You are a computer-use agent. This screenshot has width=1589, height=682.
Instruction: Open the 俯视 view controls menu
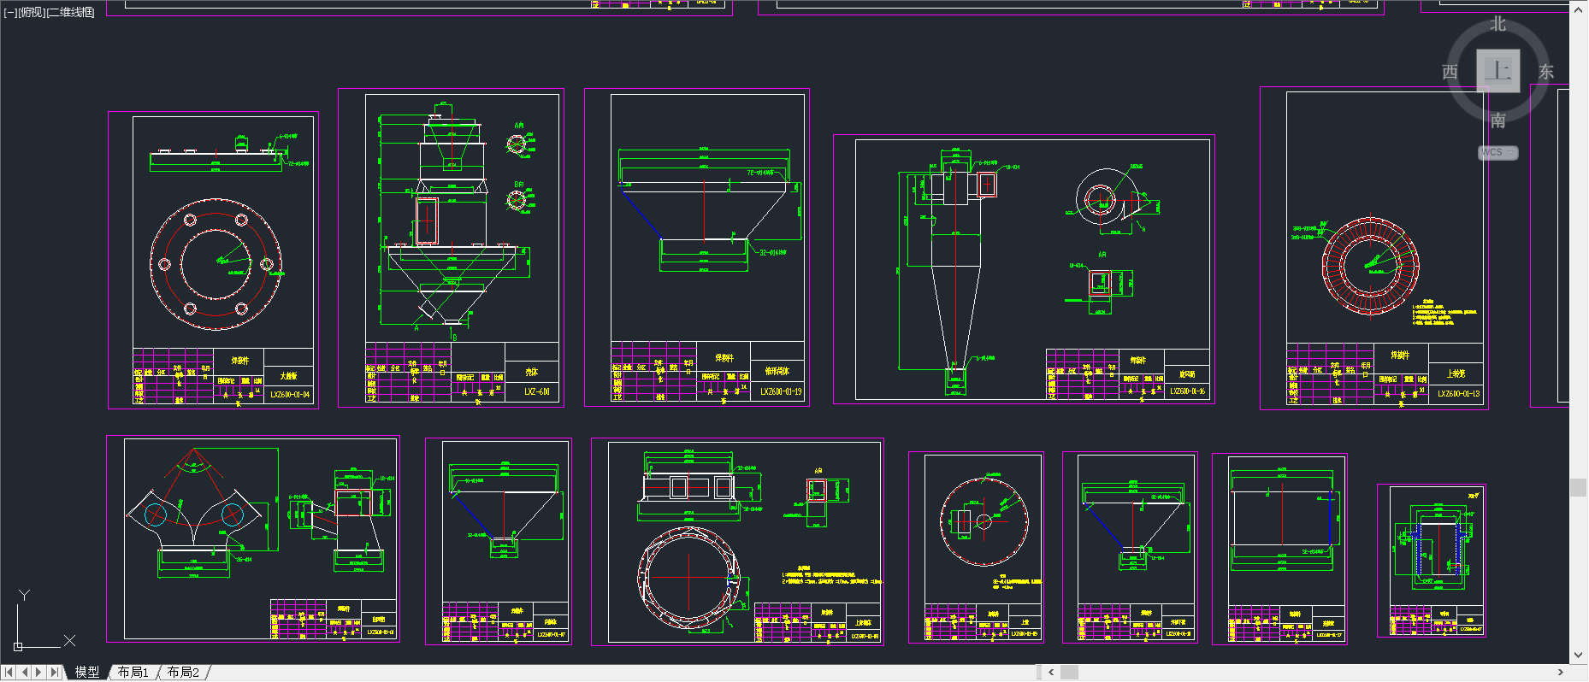tap(32, 12)
